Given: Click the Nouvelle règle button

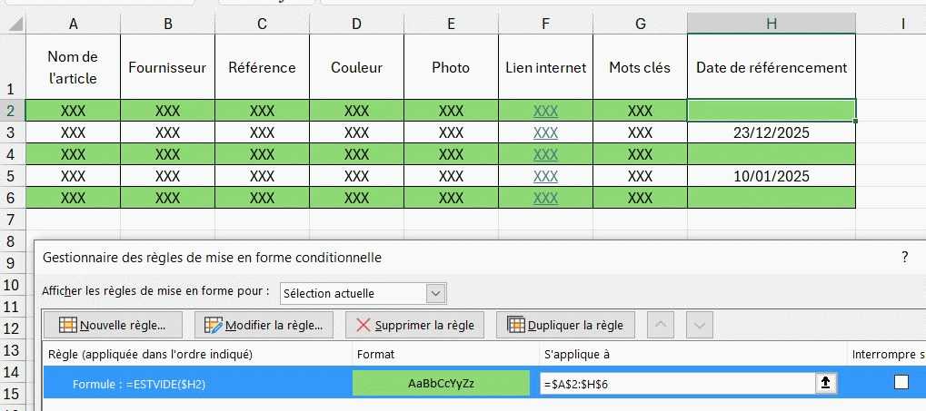Looking at the screenshot, I should pyautogui.click(x=112, y=325).
